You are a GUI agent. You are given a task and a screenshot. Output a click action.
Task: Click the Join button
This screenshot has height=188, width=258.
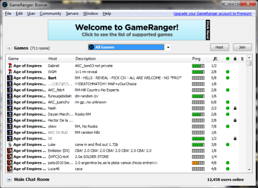click(242, 47)
